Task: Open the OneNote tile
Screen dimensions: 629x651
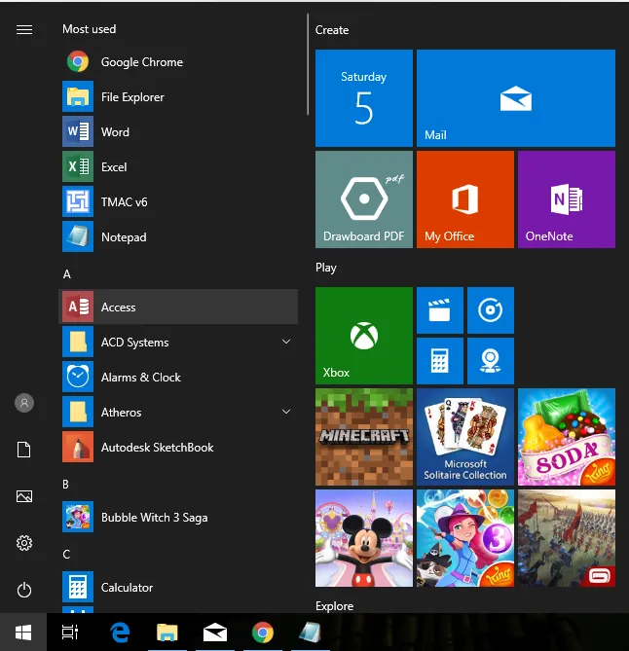Action: tap(567, 199)
